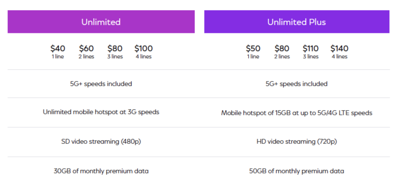Click "5G+ speeds included" under Unlimited Plus

(296, 84)
